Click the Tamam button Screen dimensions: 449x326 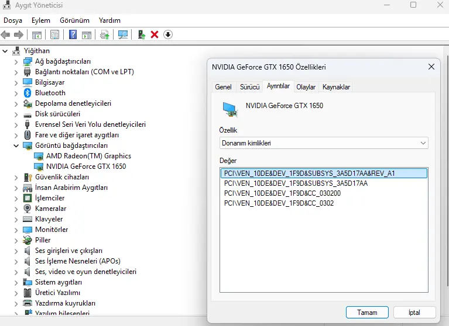367,313
